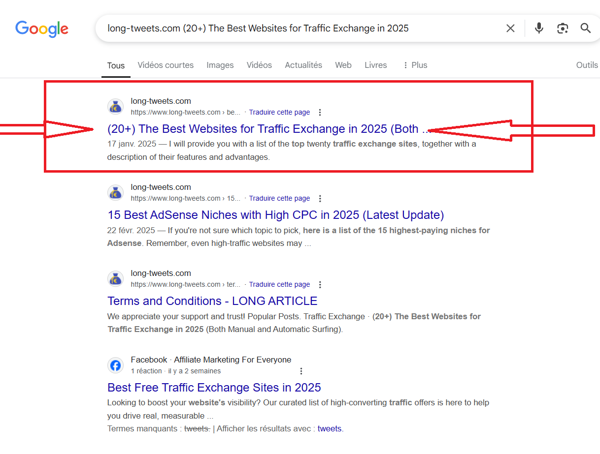The image size is (600, 454).
Task: Switch to the Livres tab
Action: click(376, 65)
